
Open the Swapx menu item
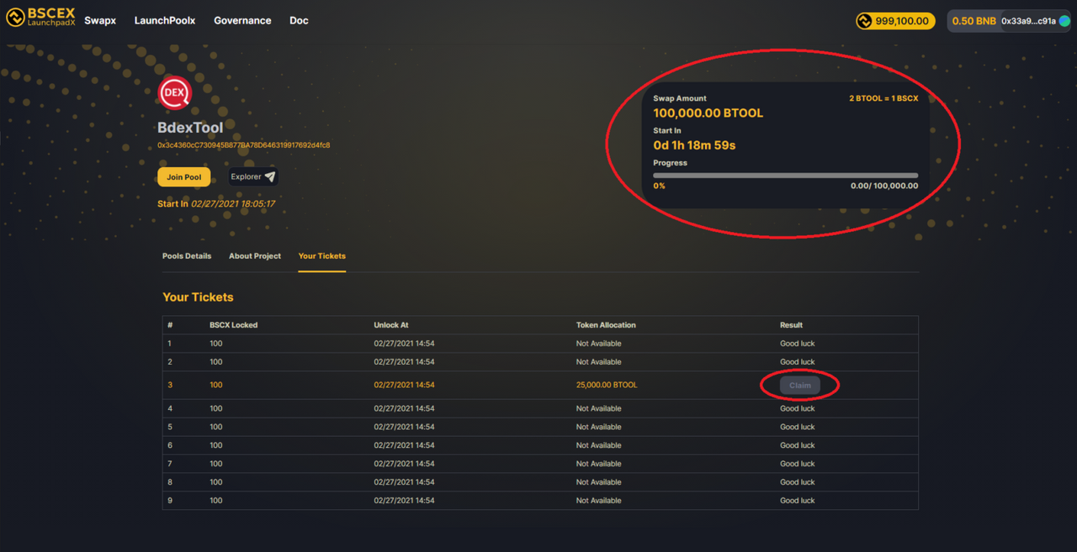tap(100, 20)
